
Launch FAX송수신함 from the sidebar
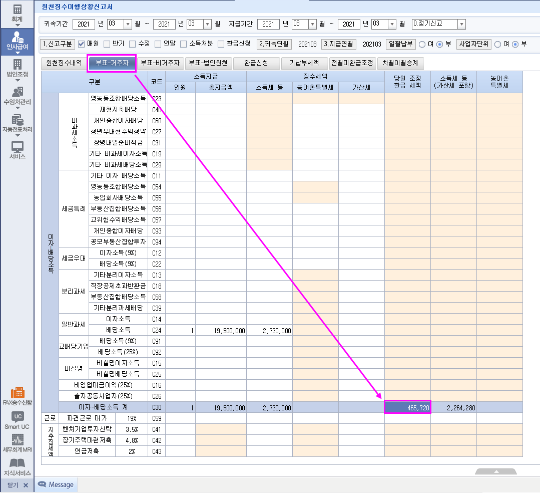[x=17, y=396]
